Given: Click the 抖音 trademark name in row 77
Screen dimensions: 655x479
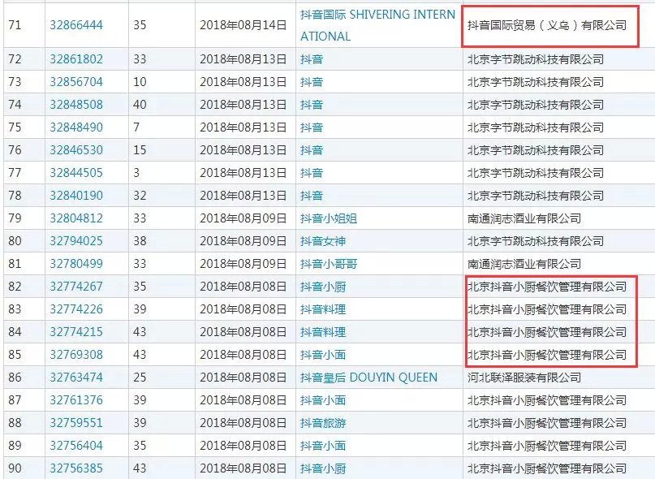Looking at the screenshot, I should pos(312,173).
